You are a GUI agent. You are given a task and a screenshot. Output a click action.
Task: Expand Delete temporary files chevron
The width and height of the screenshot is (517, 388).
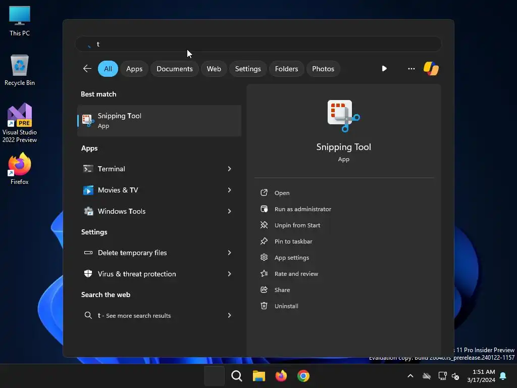pos(230,253)
